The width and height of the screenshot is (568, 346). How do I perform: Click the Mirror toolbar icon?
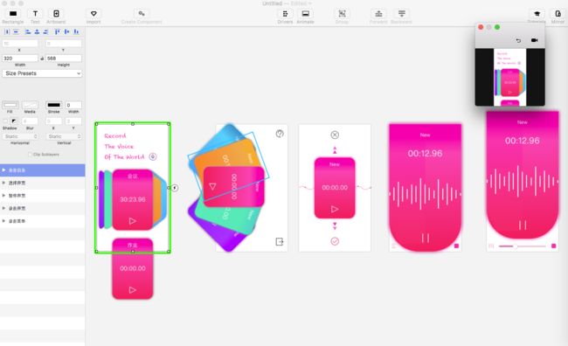558,14
